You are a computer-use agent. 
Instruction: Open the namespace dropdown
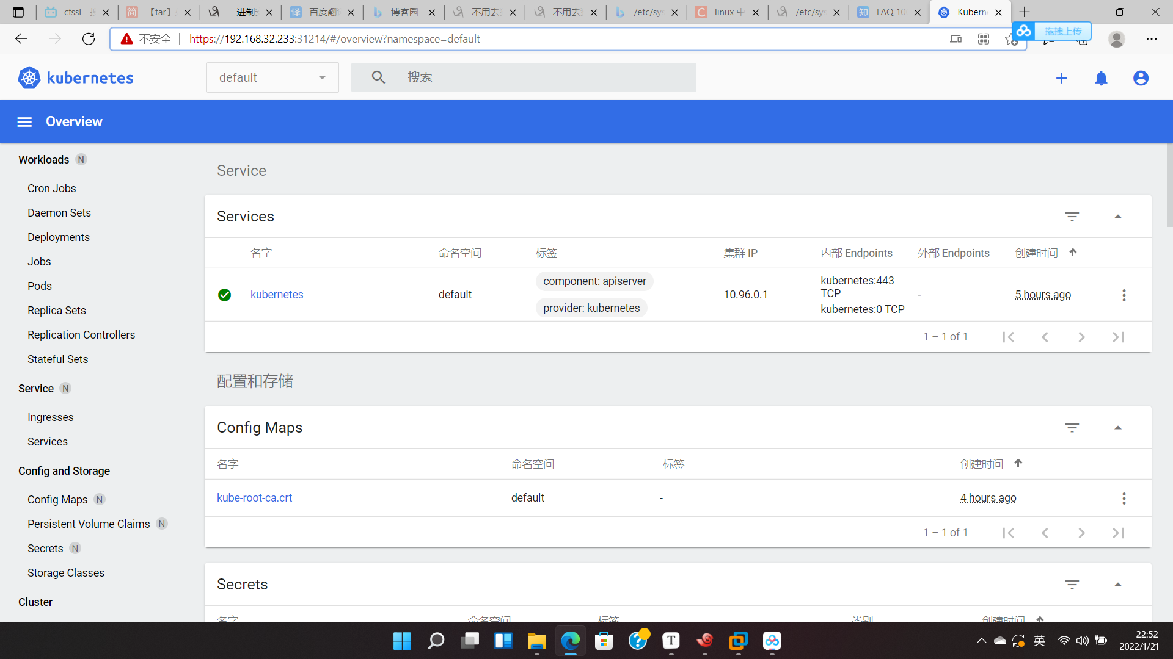click(272, 77)
